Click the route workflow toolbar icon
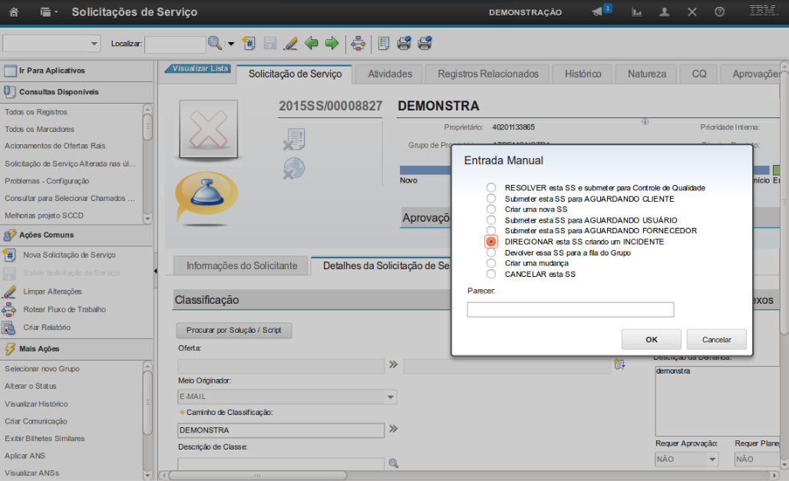The width and height of the screenshot is (789, 481). [x=358, y=44]
